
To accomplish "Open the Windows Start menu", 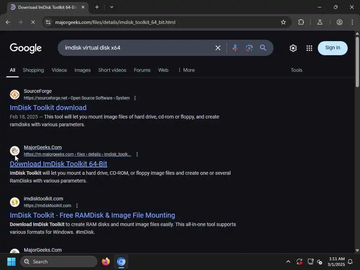I will [x=11, y=262].
